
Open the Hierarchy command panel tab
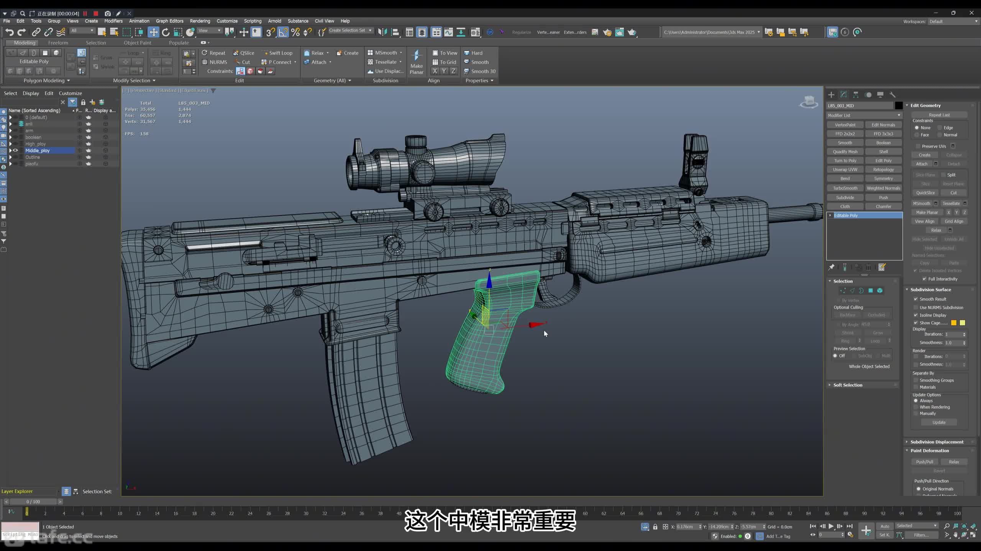pos(856,95)
